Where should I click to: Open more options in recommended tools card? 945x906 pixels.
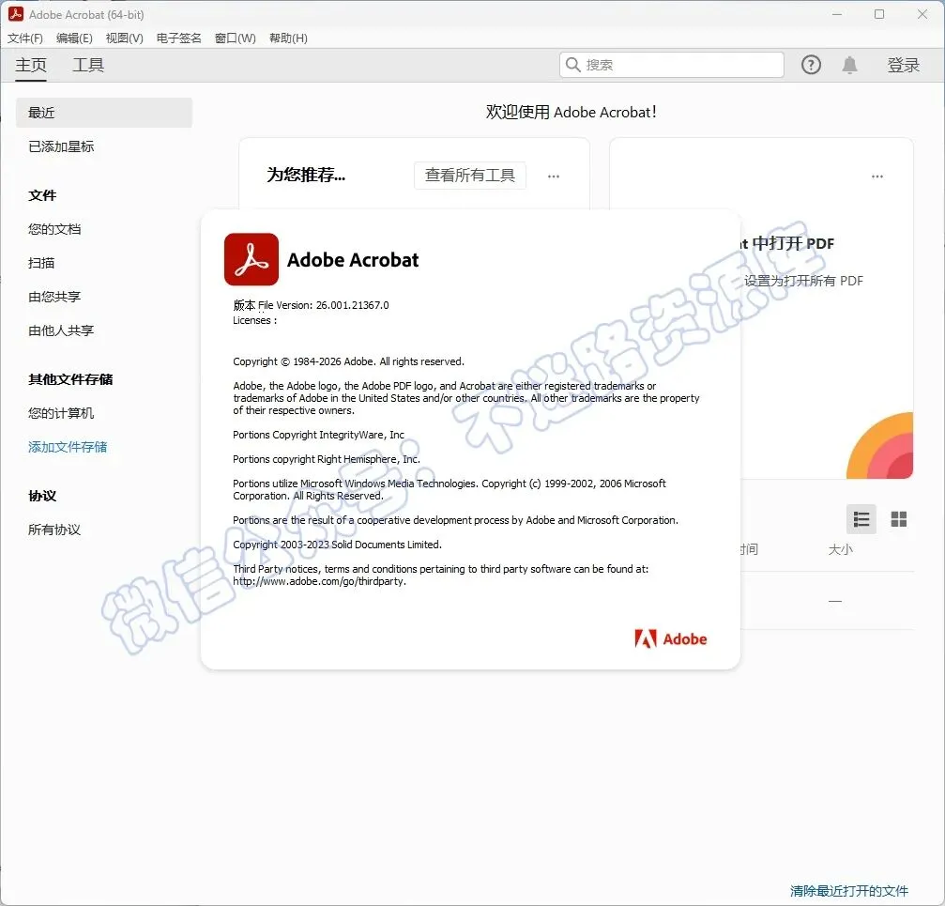pyautogui.click(x=554, y=176)
